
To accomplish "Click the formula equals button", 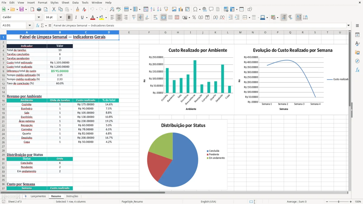I will click(x=50, y=26).
